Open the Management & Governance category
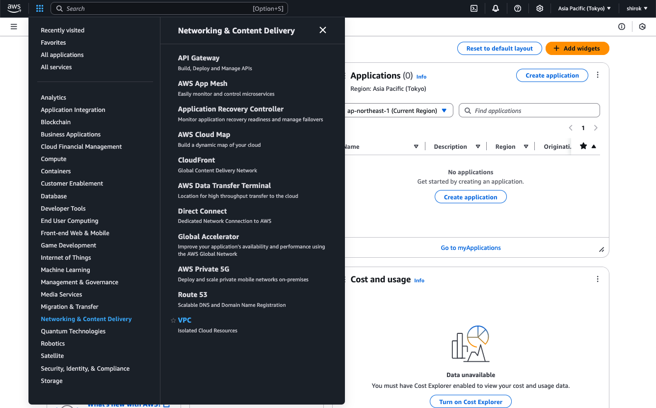Screen dimensions: 656x408 pyautogui.click(x=79, y=282)
